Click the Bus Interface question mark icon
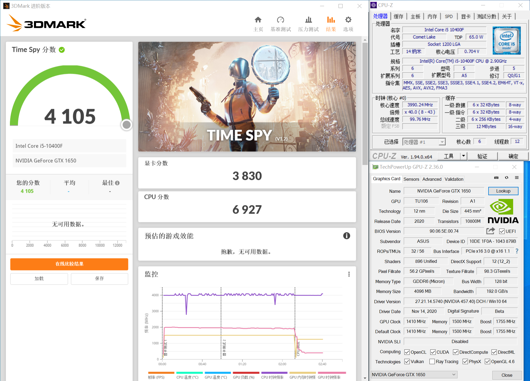The image size is (530, 381). point(517,251)
